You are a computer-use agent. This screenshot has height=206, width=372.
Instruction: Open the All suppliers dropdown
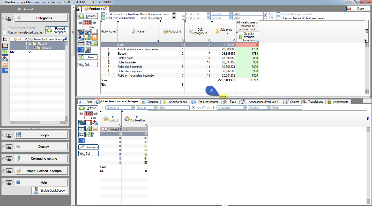click(x=174, y=18)
